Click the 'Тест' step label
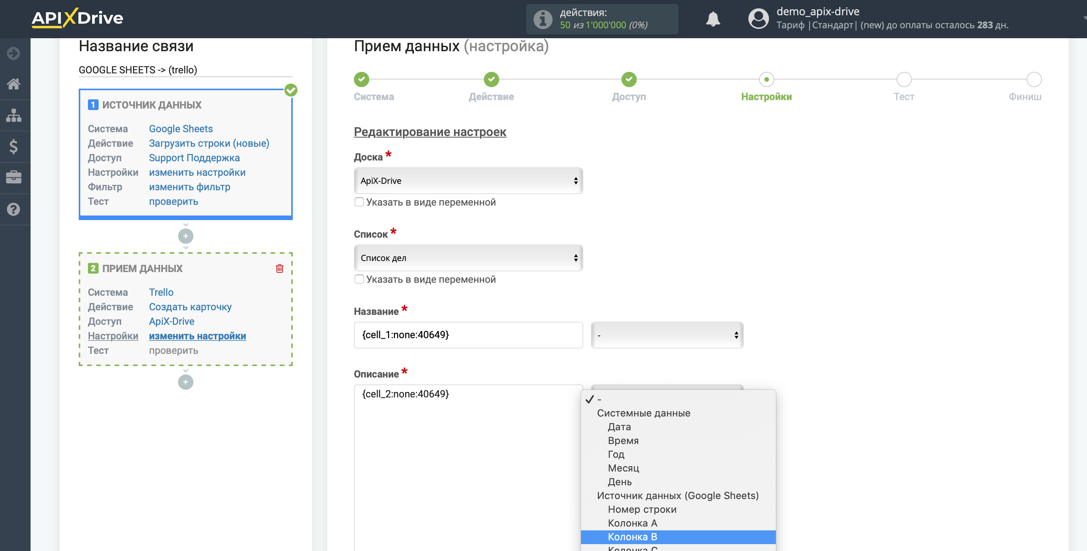This screenshot has width=1087, height=551. tap(904, 97)
